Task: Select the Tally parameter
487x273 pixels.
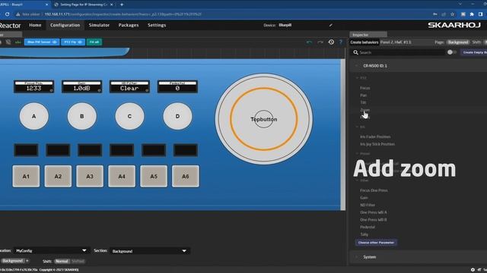Action: pos(364,234)
